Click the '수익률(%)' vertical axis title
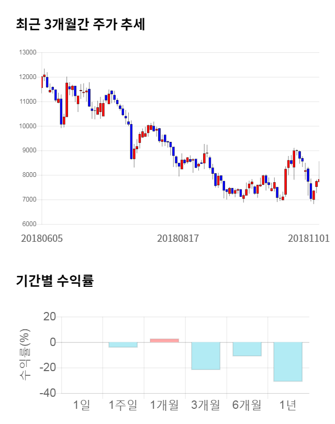 click(x=25, y=355)
